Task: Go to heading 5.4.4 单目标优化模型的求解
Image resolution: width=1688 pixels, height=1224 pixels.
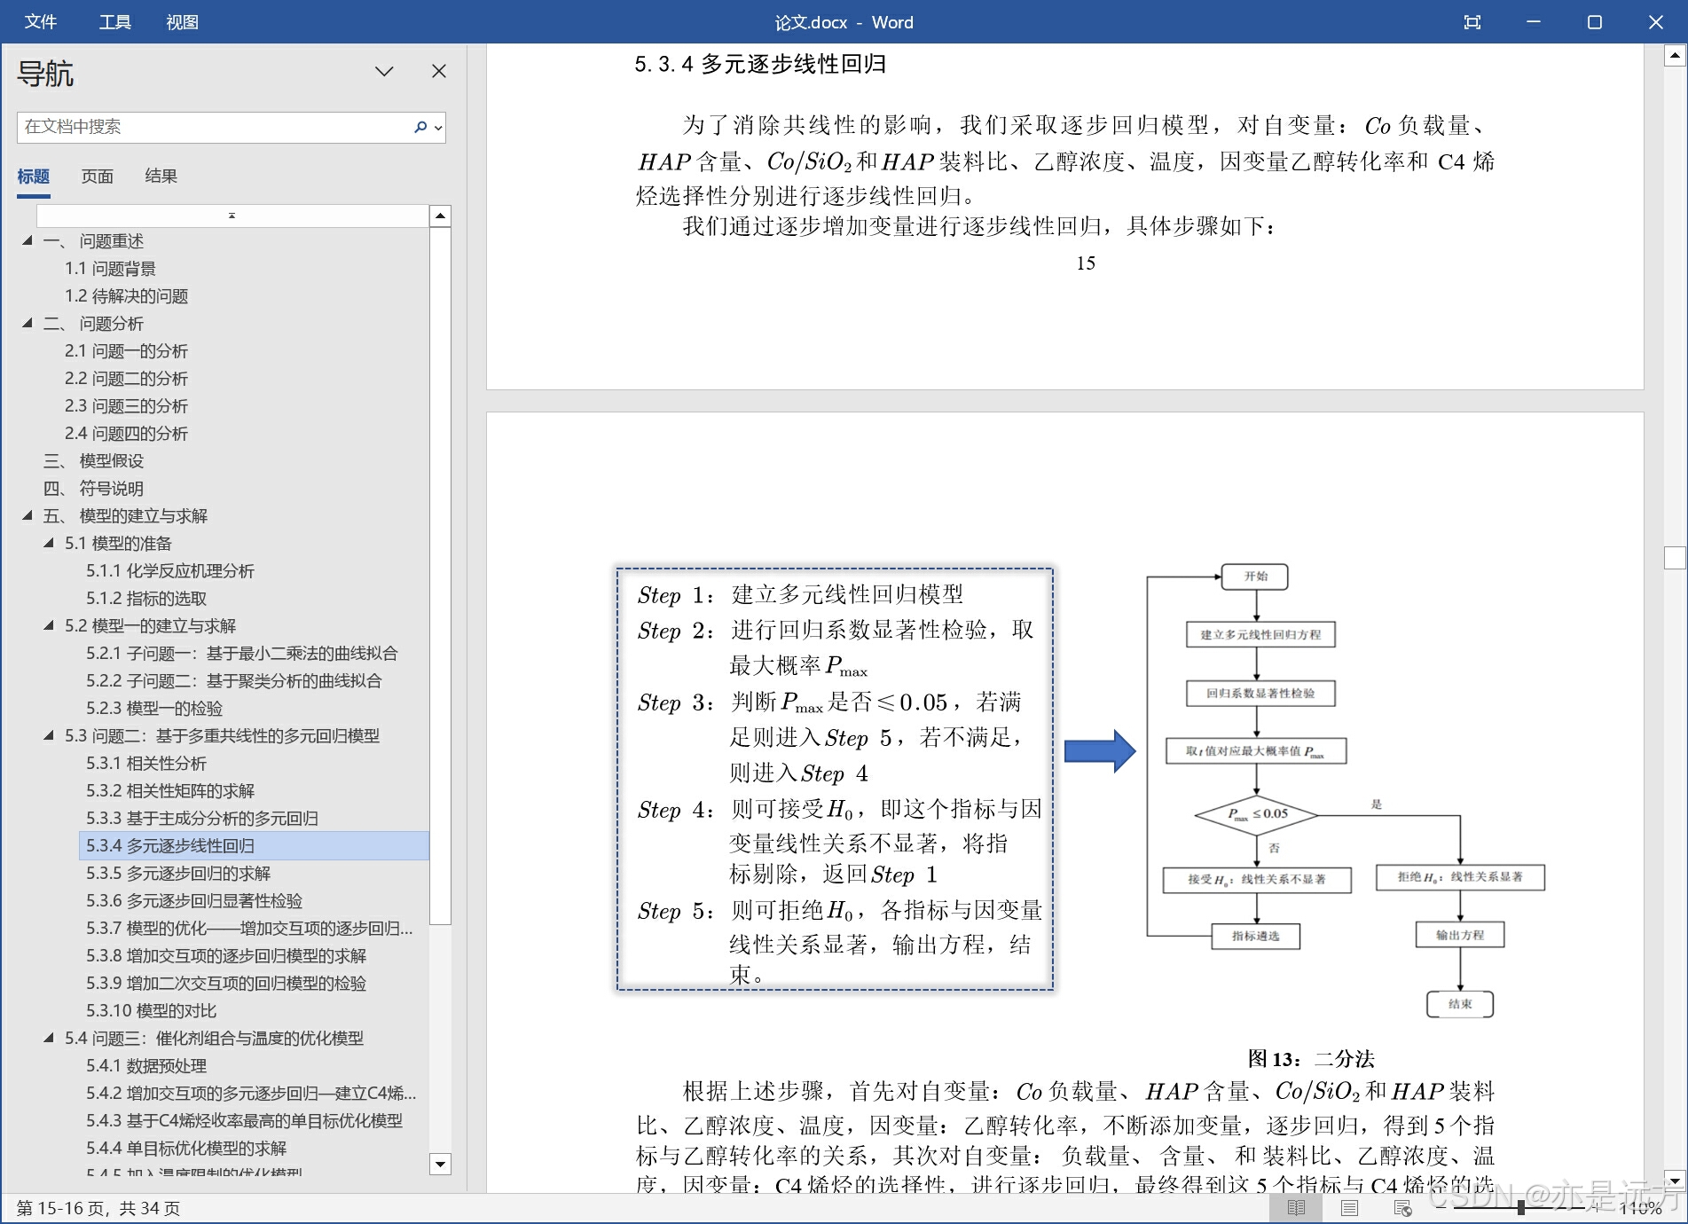Action: [x=186, y=1148]
